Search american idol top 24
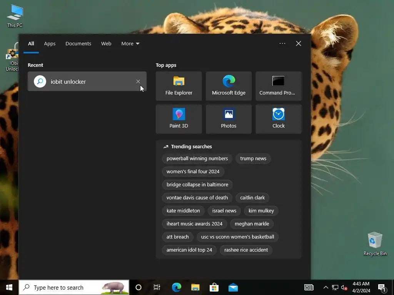 tap(189, 250)
